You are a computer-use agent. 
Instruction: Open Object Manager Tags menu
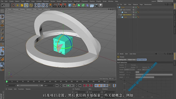pyautogui.click(x=141, y=5)
